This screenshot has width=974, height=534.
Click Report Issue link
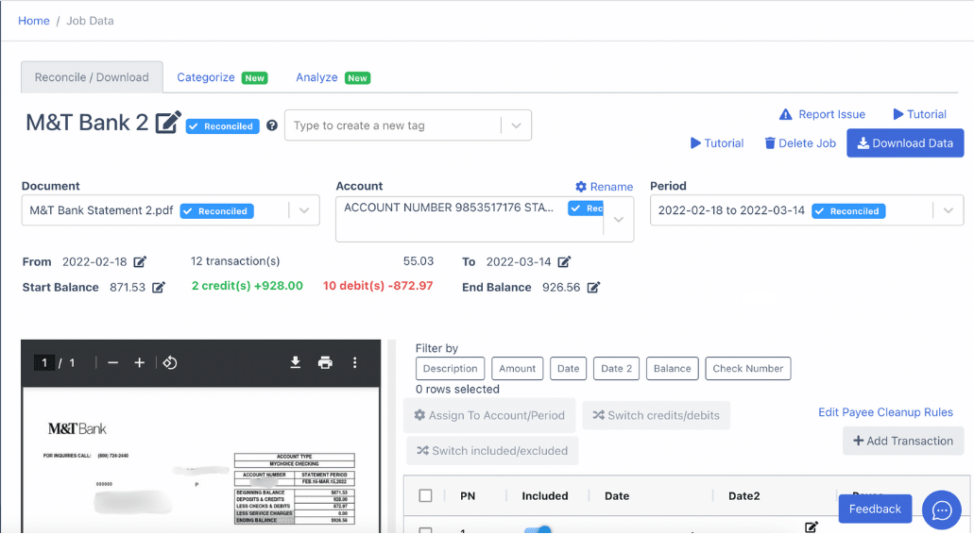(x=823, y=114)
